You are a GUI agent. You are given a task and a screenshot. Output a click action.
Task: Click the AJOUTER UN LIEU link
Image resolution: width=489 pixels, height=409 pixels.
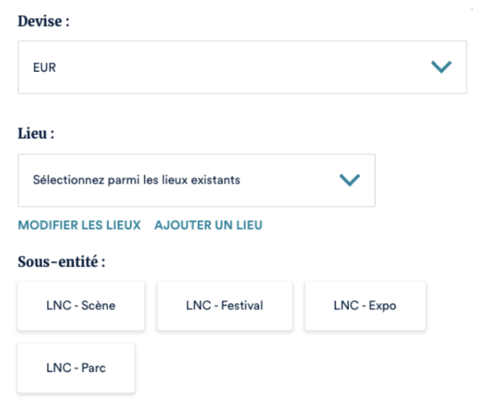tap(208, 225)
